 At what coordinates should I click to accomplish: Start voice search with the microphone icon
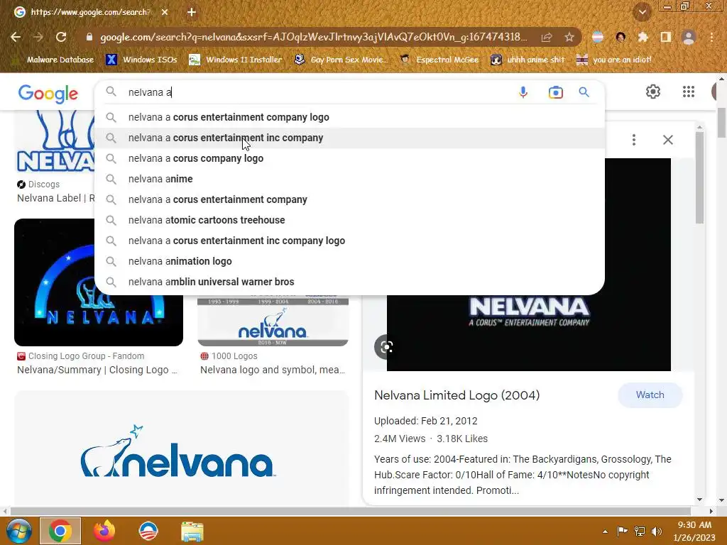[x=523, y=92]
